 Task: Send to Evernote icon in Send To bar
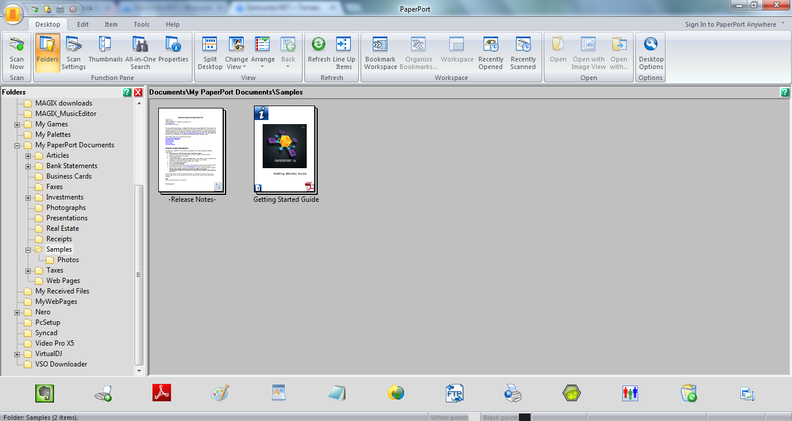44,393
